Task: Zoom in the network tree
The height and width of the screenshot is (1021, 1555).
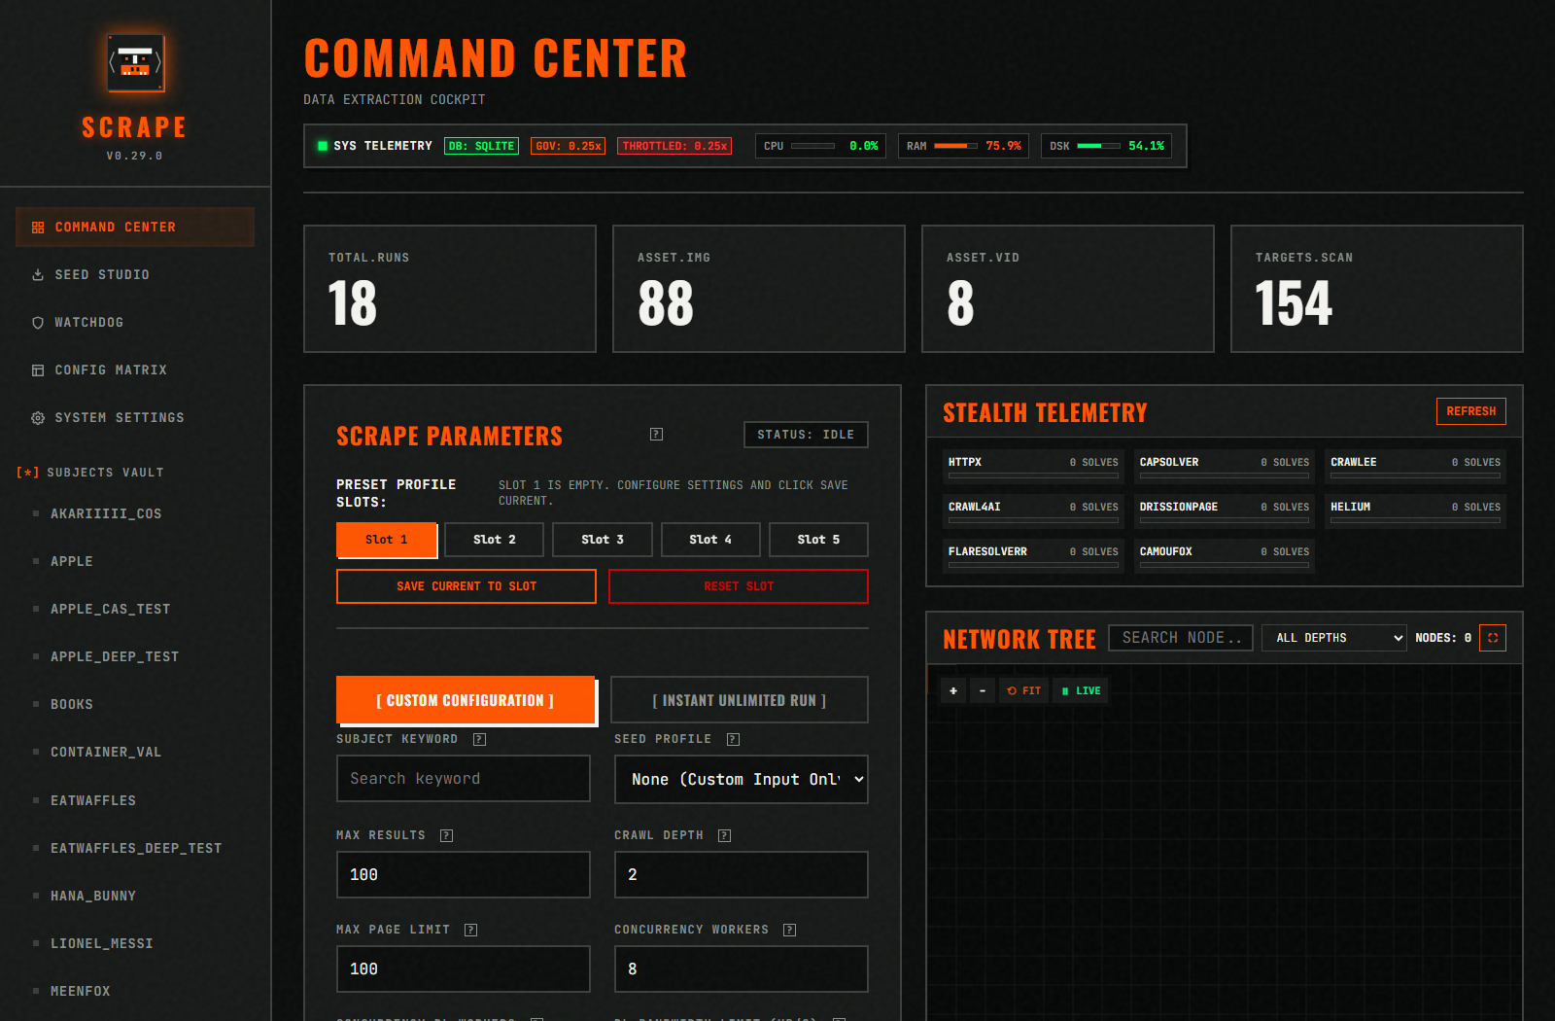Action: pos(953,690)
